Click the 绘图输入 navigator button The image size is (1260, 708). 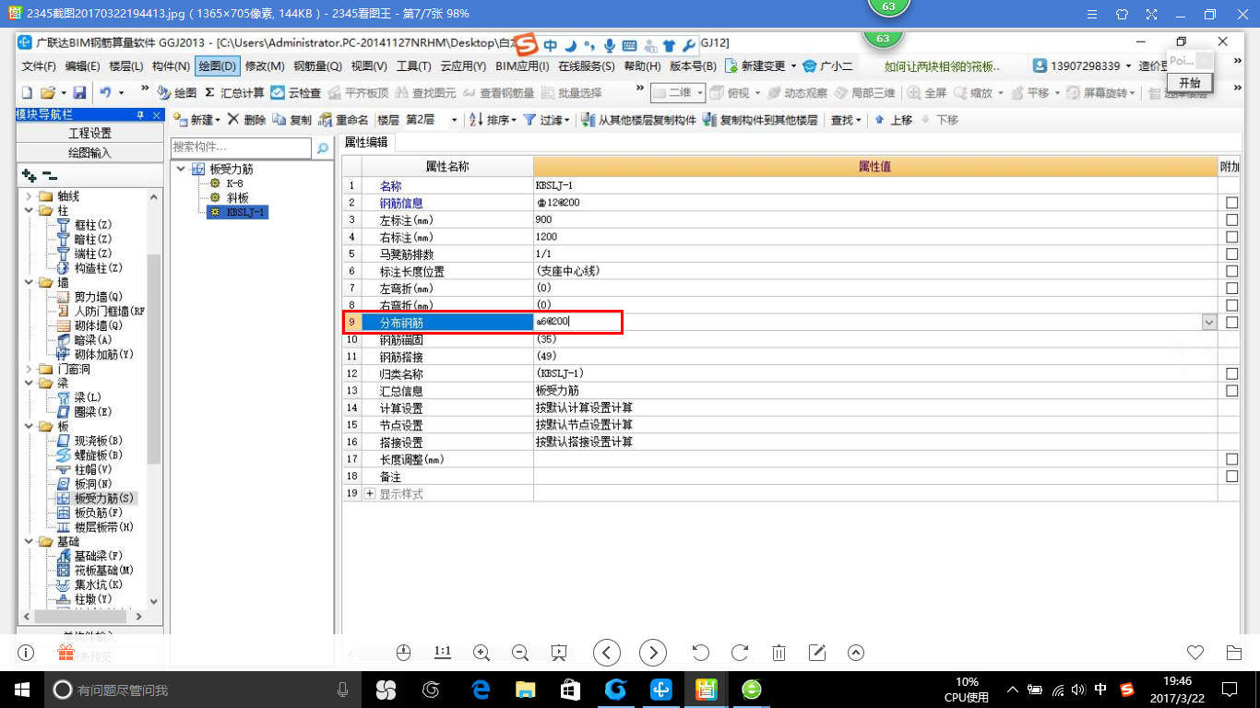tap(90, 153)
